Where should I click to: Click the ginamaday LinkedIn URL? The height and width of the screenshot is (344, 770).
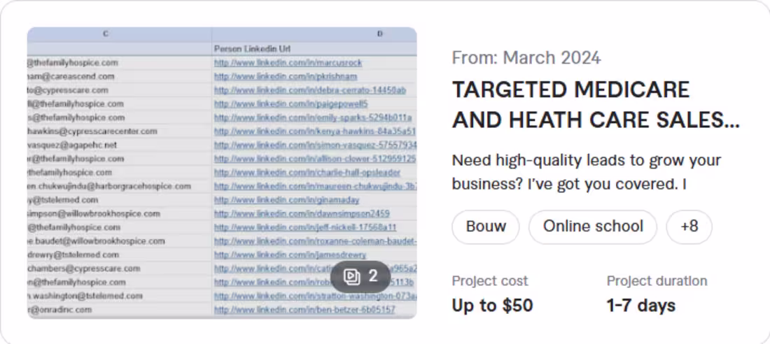pyautogui.click(x=287, y=200)
